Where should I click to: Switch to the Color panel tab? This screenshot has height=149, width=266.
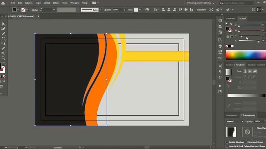[x=243, y=19]
